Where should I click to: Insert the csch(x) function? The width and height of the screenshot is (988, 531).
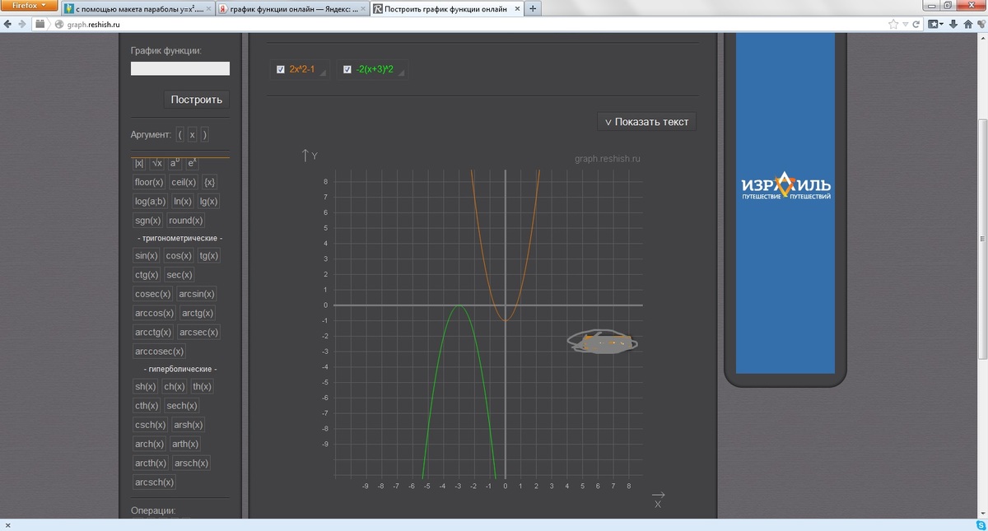pos(150,425)
